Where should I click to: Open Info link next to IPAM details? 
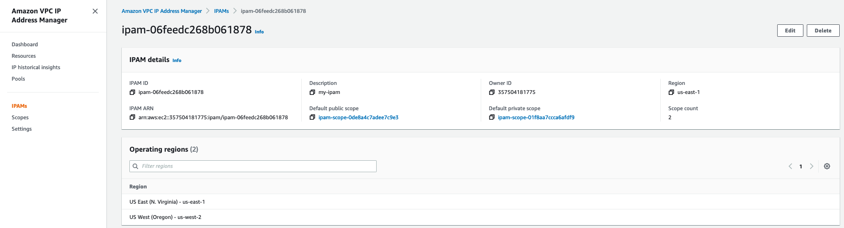click(177, 61)
